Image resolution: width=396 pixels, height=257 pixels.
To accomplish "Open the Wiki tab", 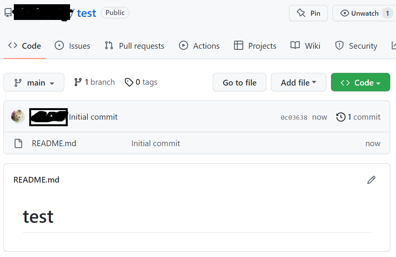I will coord(305,46).
